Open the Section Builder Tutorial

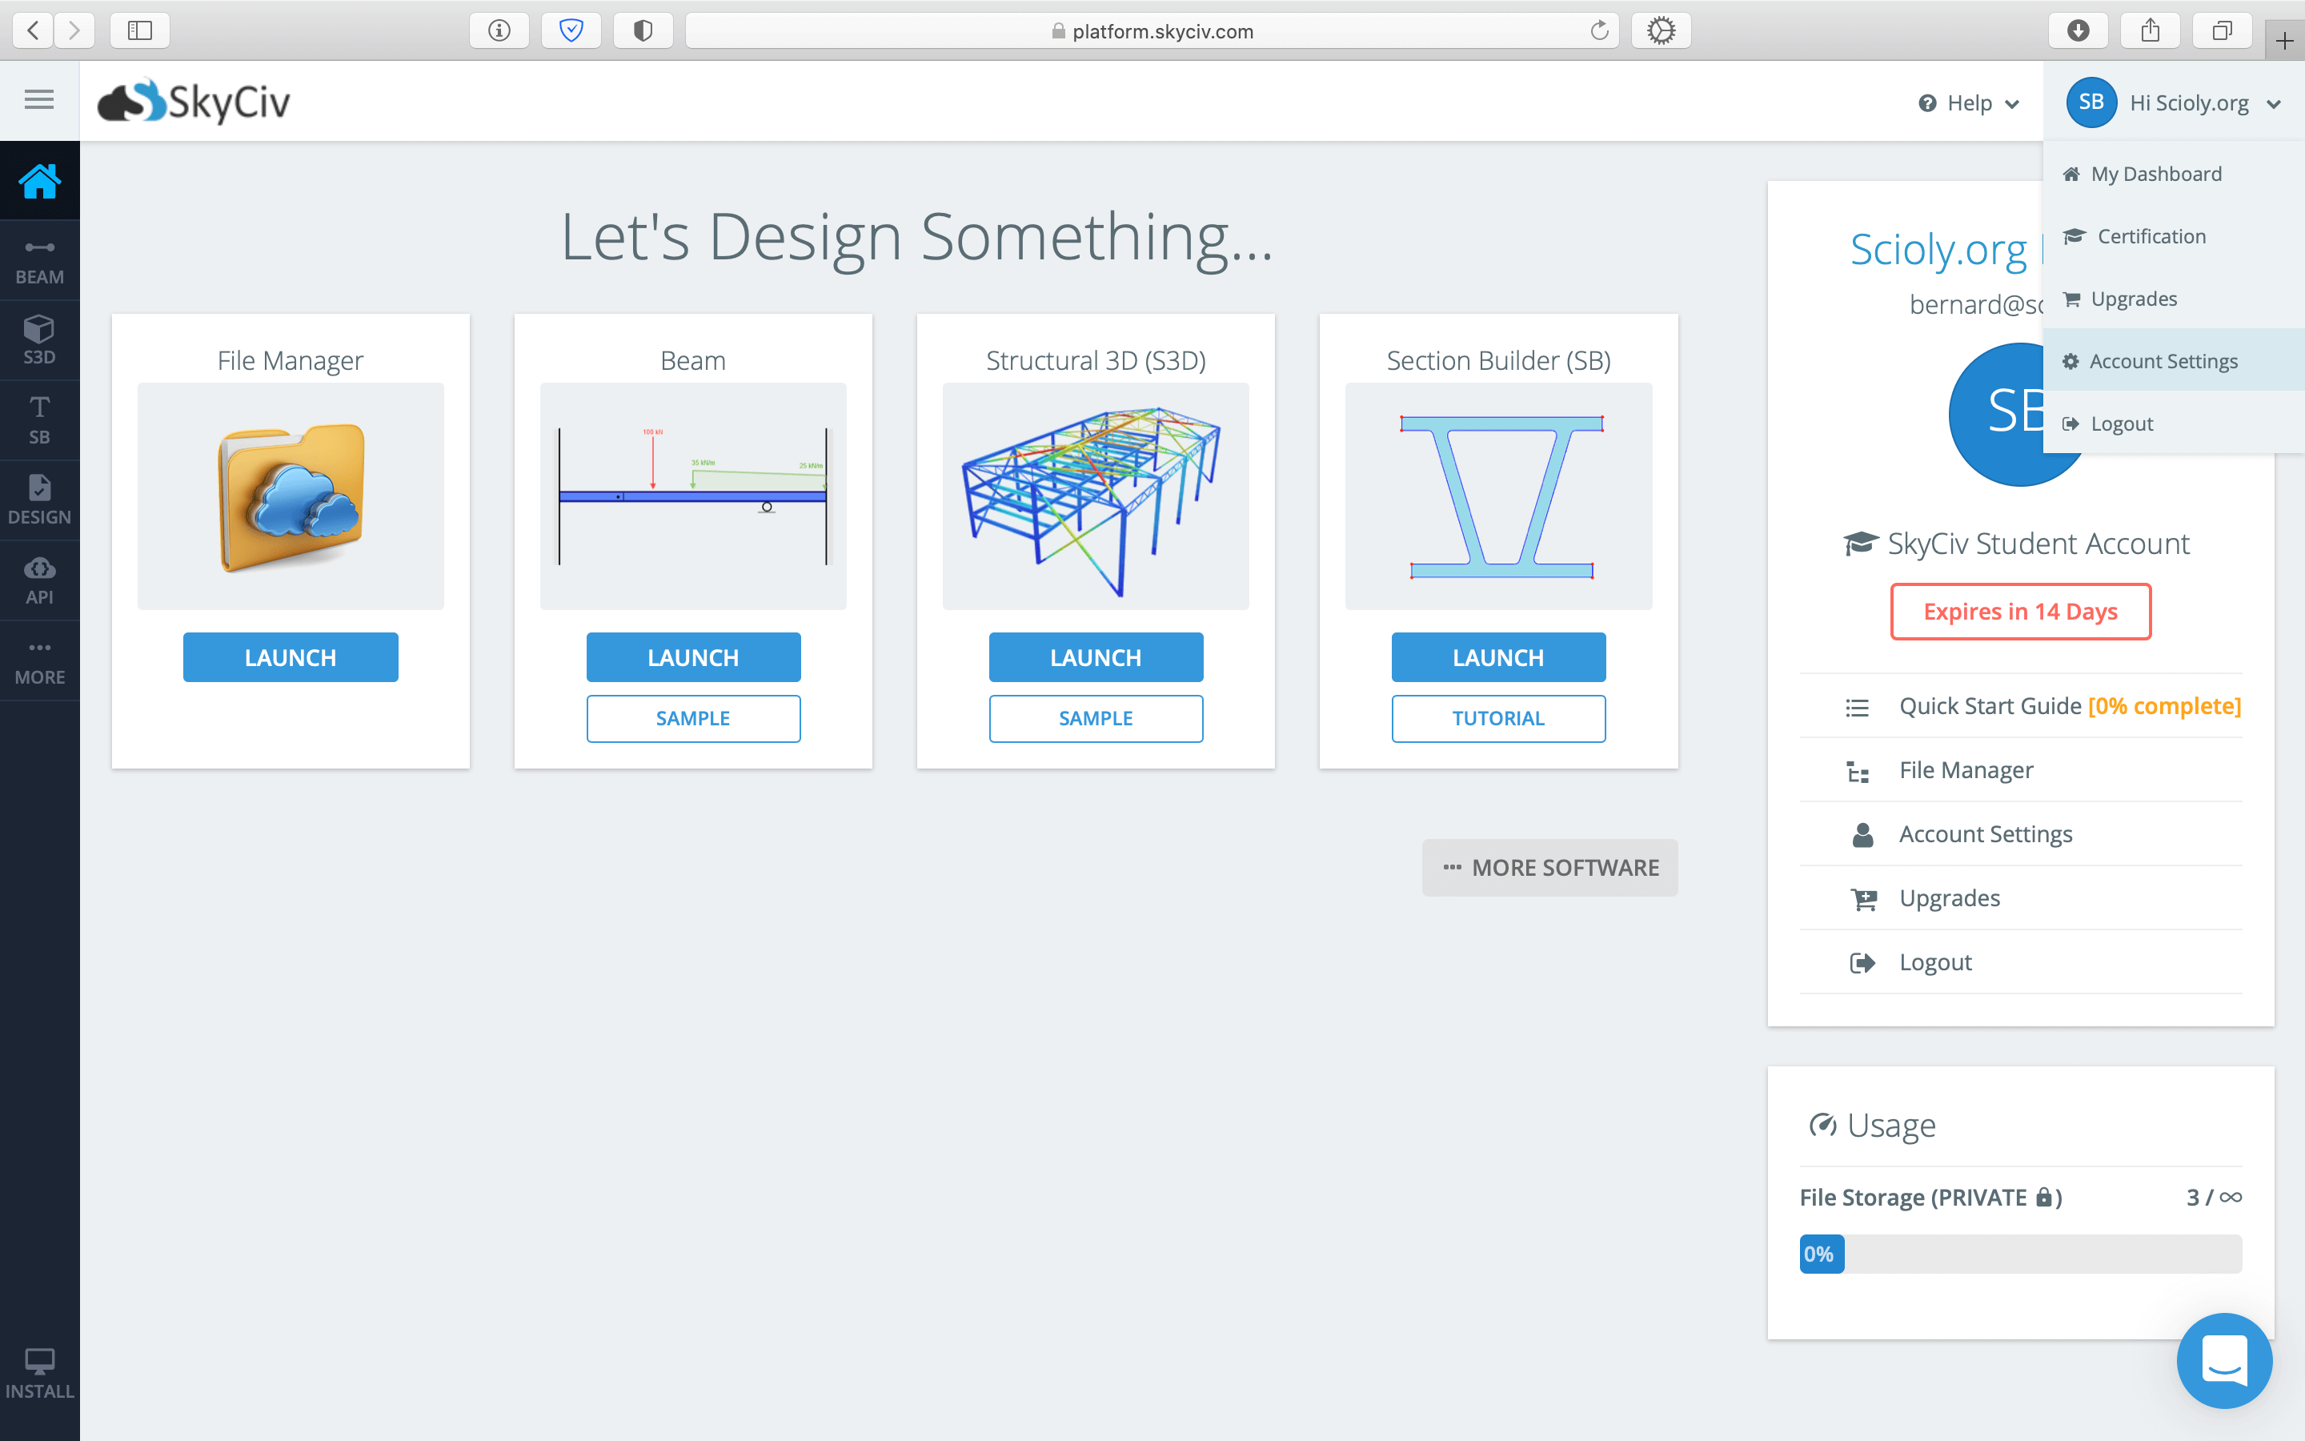(x=1497, y=719)
